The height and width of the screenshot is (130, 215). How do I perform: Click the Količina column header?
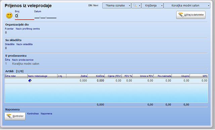coord(96,76)
